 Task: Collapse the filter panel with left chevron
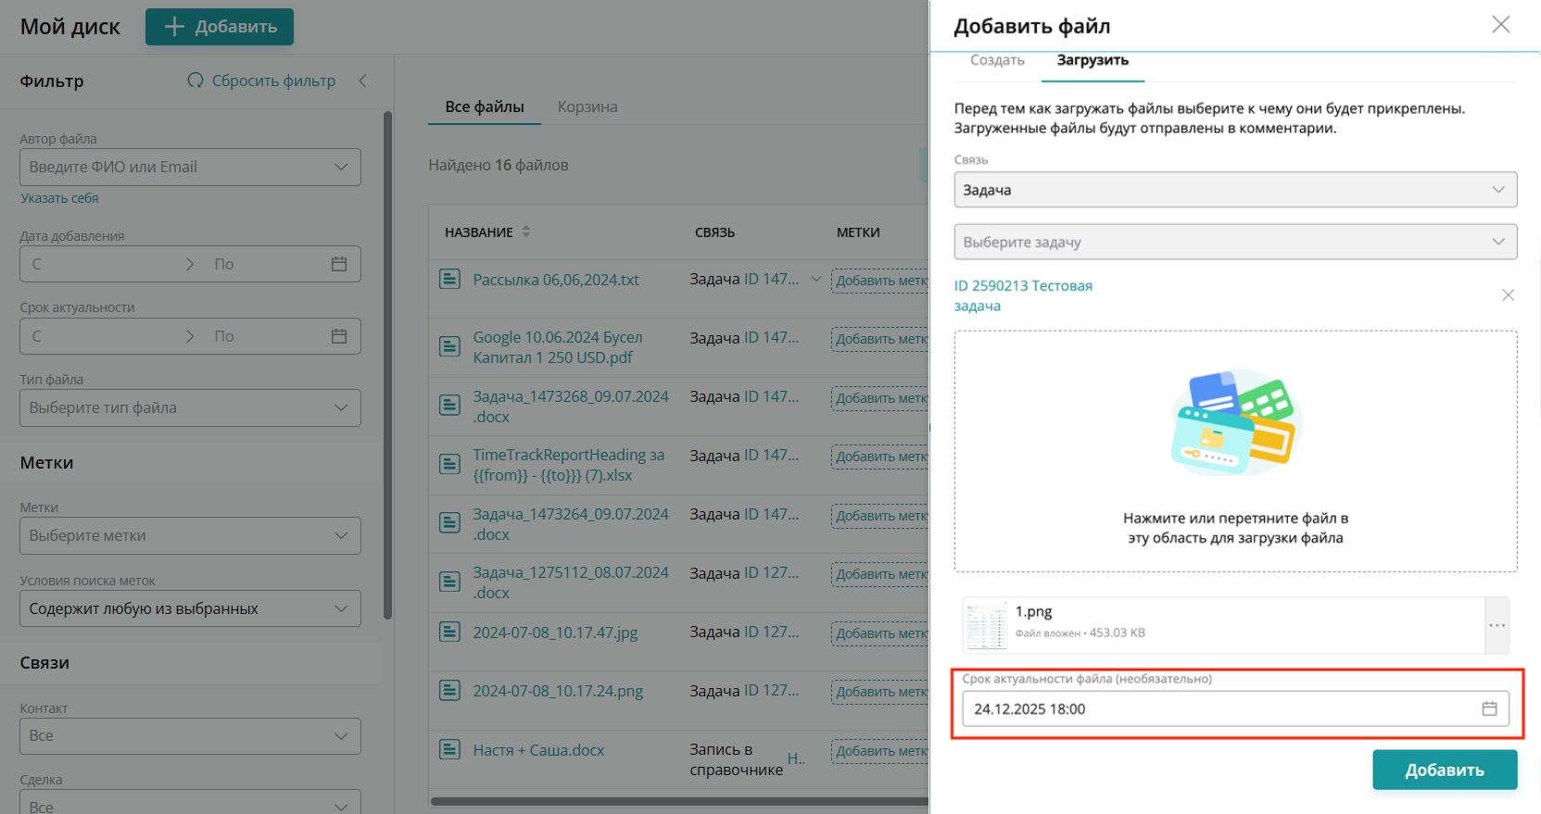362,81
